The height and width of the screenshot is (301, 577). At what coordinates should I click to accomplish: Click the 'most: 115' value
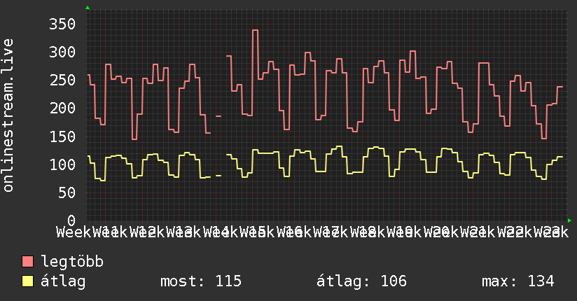coord(201,281)
